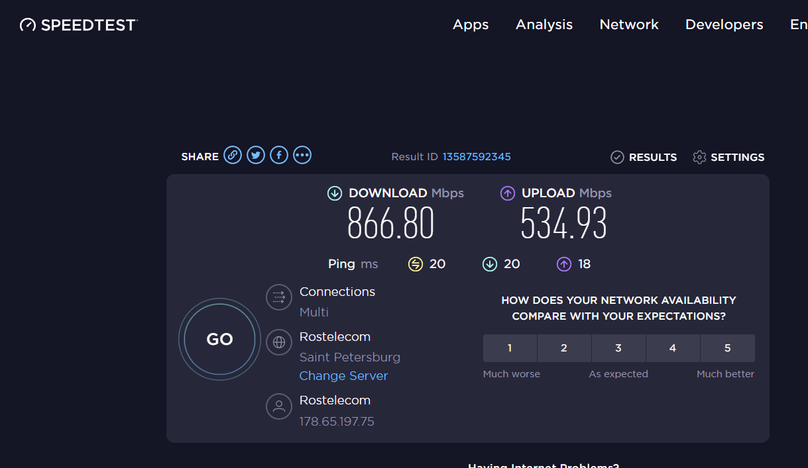This screenshot has width=808, height=468.
Task: Click the Results checkmark icon
Action: (617, 157)
